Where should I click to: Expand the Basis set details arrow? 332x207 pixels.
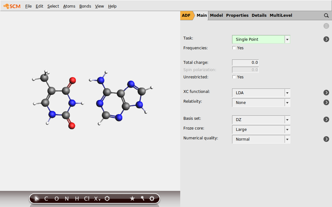[326, 119]
